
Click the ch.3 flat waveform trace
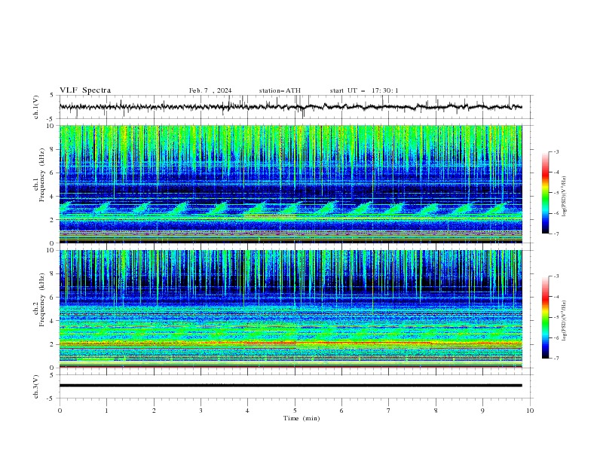290,386
